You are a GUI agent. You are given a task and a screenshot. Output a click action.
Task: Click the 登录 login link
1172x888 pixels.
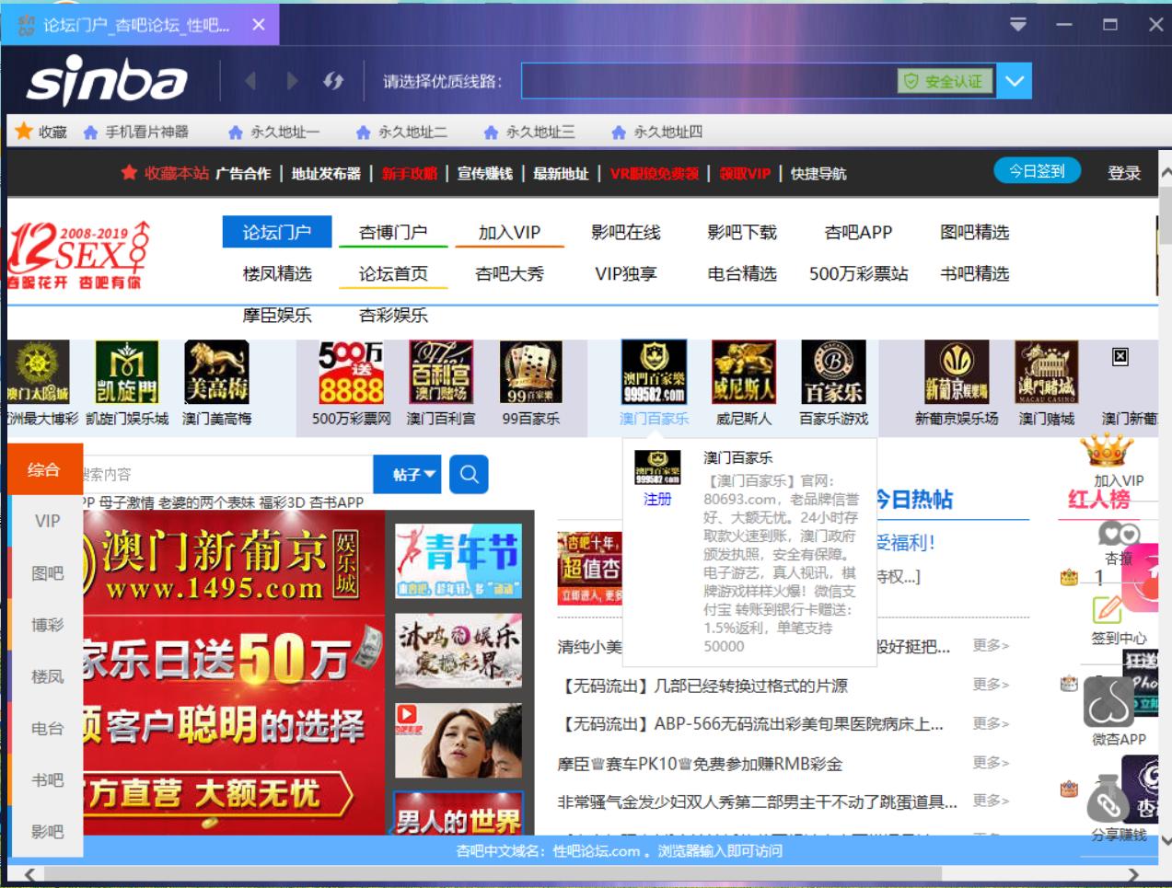point(1124,172)
